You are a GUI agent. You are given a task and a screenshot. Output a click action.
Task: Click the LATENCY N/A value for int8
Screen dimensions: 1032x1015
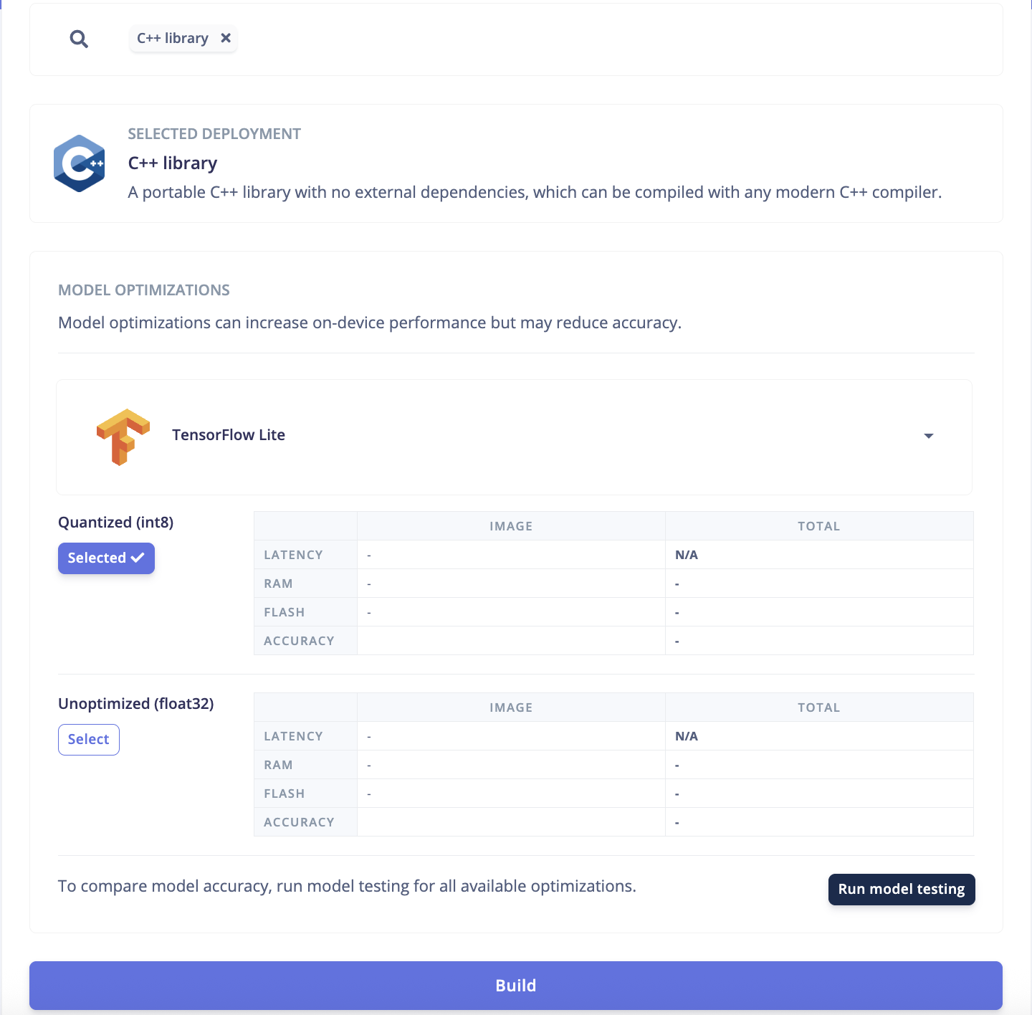coord(685,554)
